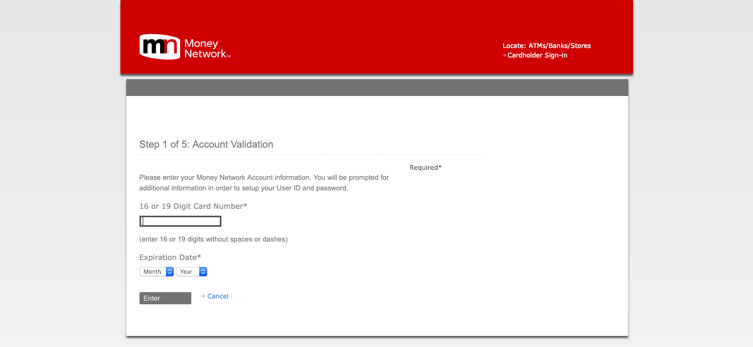Image resolution: width=753 pixels, height=347 pixels.
Task: Click the Money Network logo
Action: point(185,47)
